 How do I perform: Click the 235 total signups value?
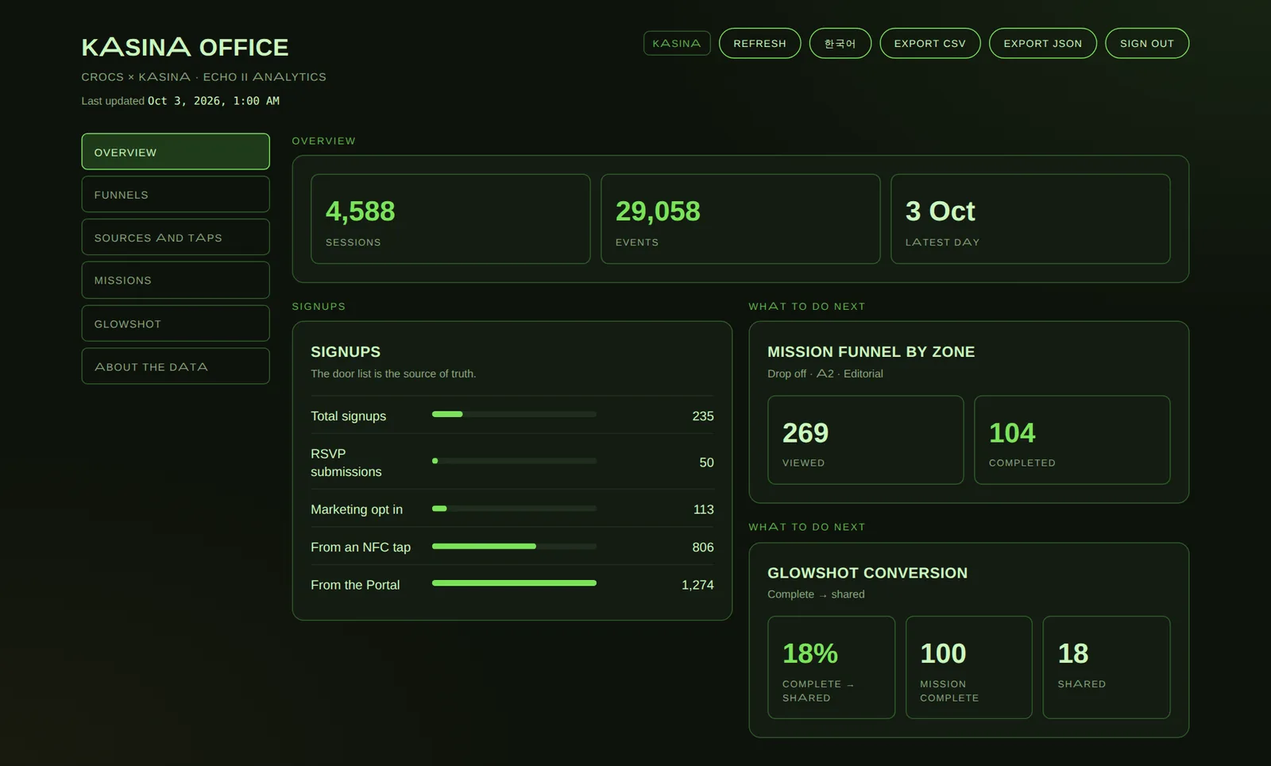tap(703, 416)
